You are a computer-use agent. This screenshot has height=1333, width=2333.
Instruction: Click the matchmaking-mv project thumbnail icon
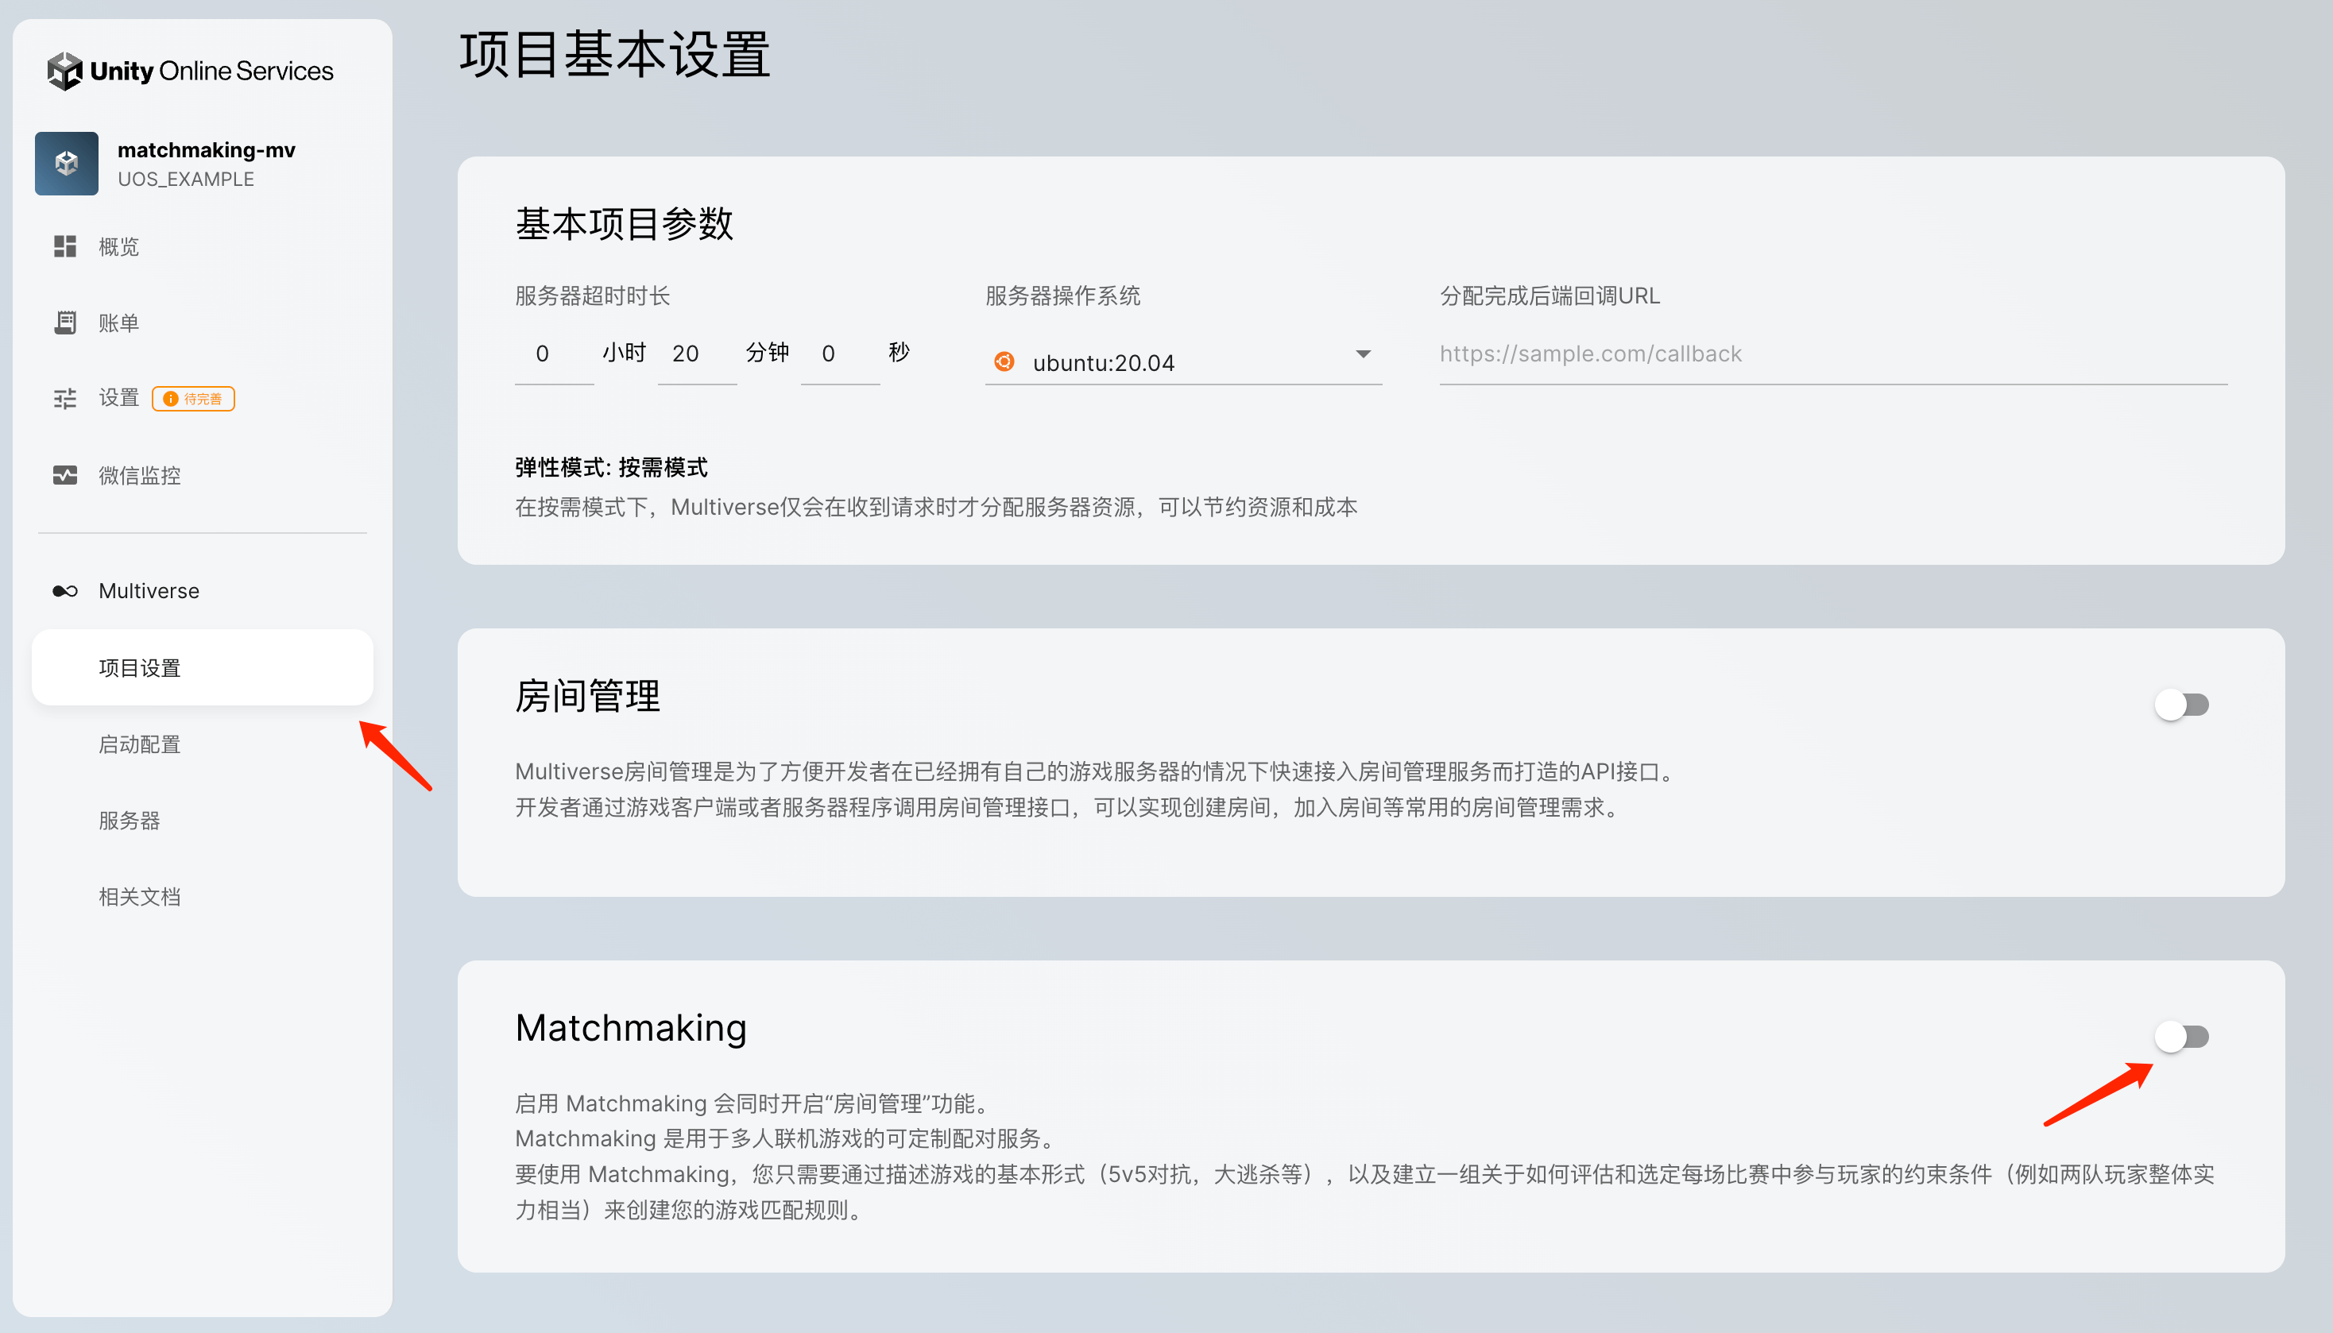66,163
